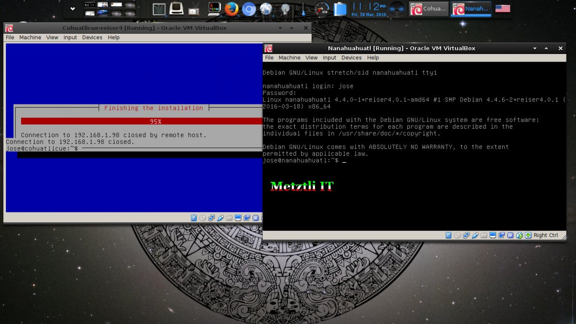Click the battery indicator in the top panel
576x324 pixels.
point(341,9)
